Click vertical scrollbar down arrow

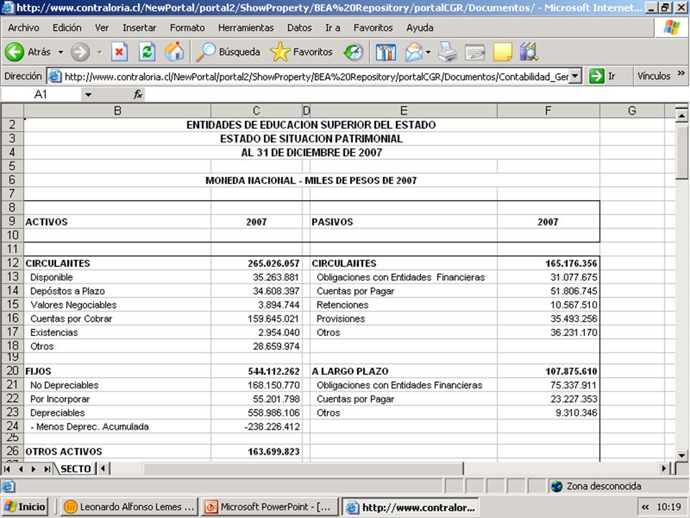(681, 455)
